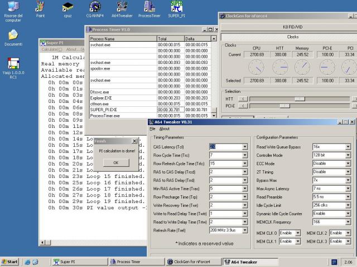357x267 pixels.
Task: Click the ClockGen title bar icon
Action: (222, 16)
